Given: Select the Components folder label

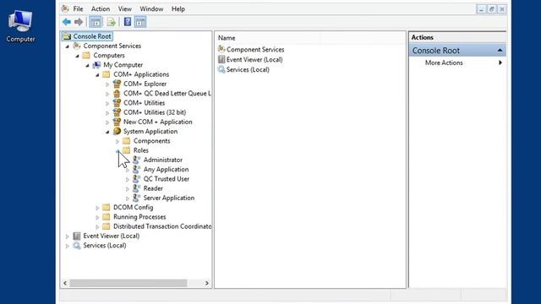Looking at the screenshot, I should click(152, 141).
